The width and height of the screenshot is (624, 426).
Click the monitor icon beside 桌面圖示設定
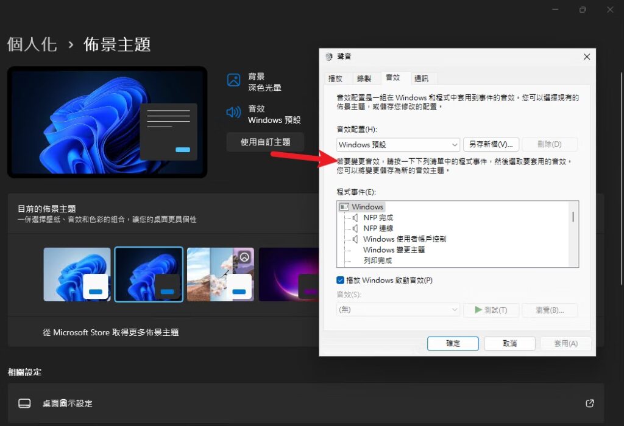[x=24, y=403]
